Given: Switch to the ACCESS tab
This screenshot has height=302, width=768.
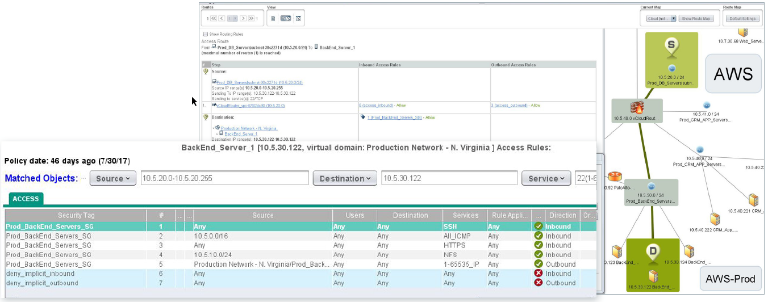Looking at the screenshot, I should pos(26,199).
